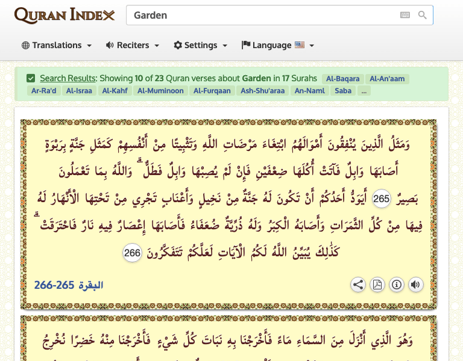Filter results by Al-Furqaan surah

pos(212,91)
